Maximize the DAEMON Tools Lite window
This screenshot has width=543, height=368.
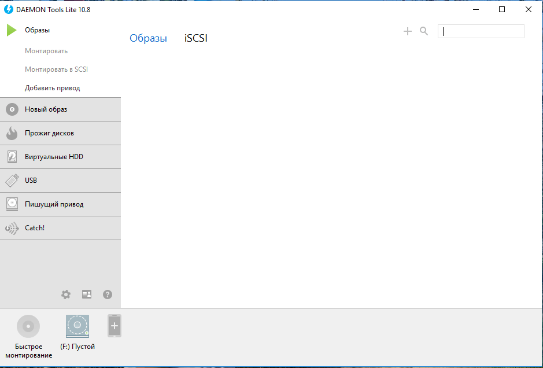pyautogui.click(x=502, y=9)
